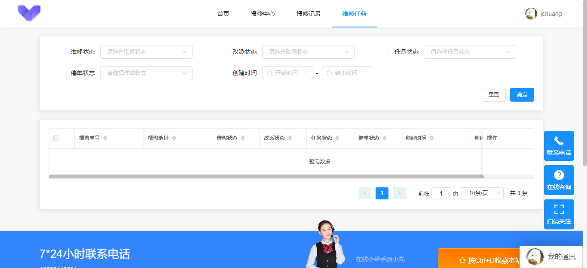Sort the 报修地址 column
Image resolution: width=587 pixels, height=268 pixels.
pos(174,138)
